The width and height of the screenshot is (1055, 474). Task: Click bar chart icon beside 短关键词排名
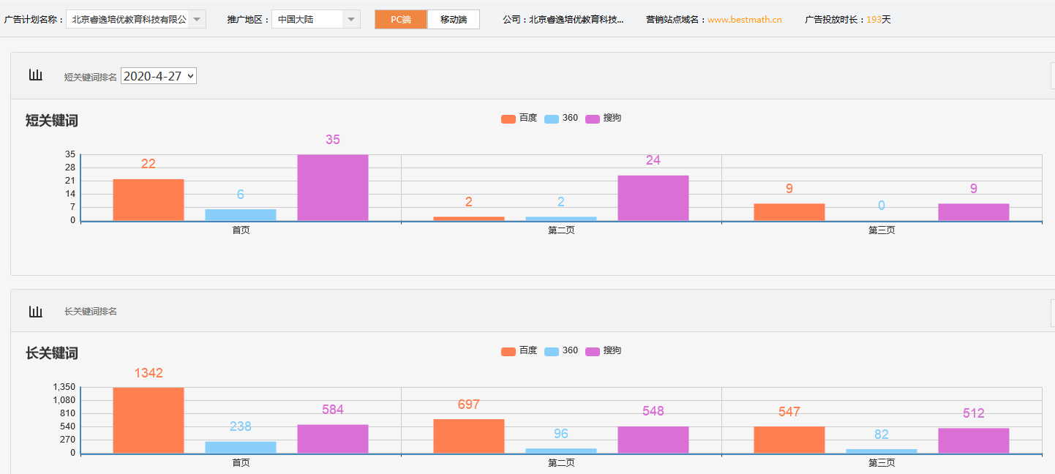35,75
